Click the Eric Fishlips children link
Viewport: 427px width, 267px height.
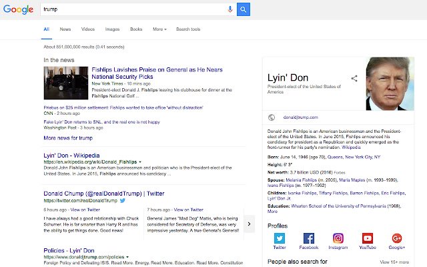[x=393, y=193]
